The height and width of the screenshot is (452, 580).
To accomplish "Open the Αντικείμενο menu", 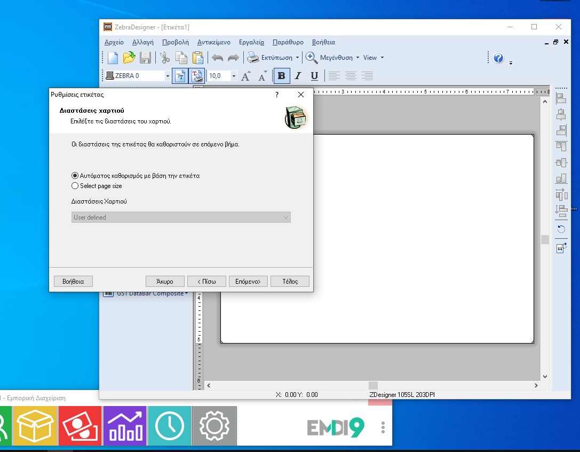I will [x=214, y=42].
